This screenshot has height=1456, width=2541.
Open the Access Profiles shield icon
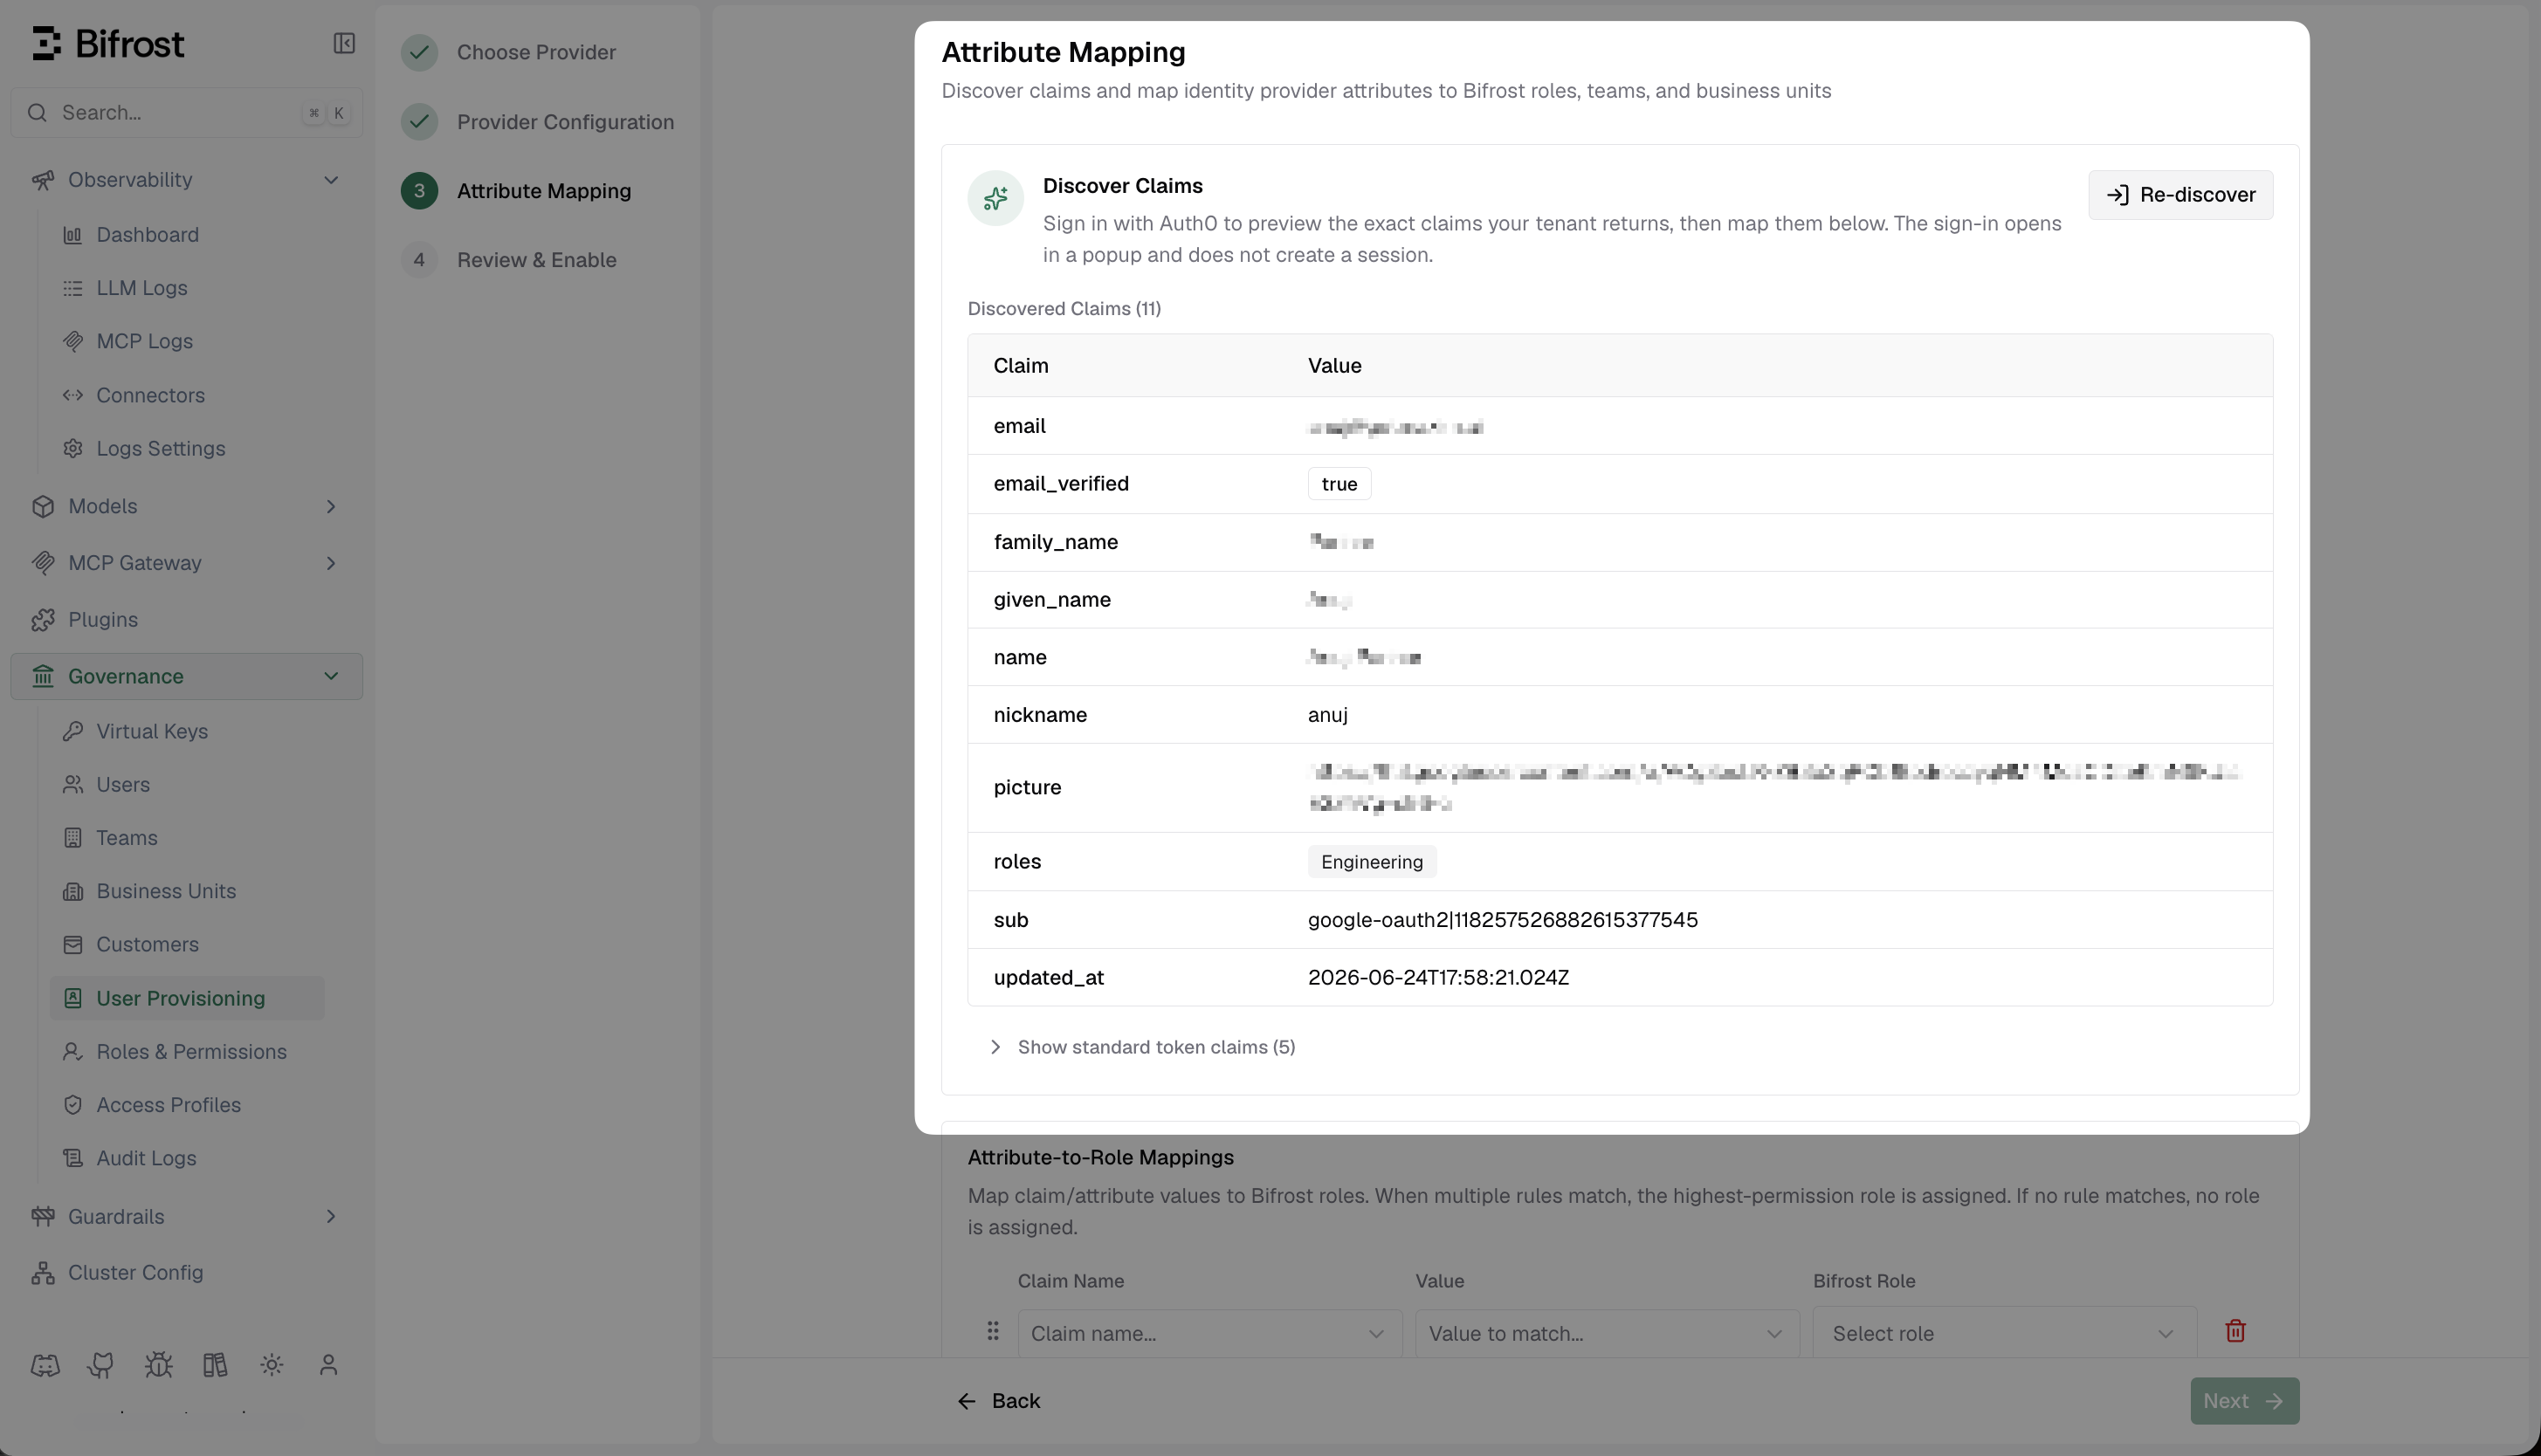tap(73, 1105)
